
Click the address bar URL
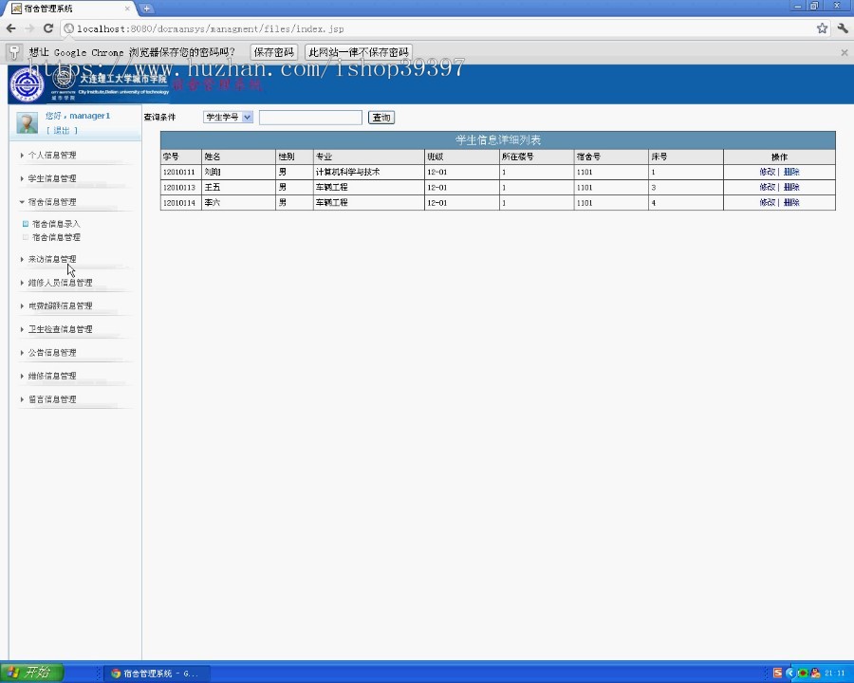(211, 28)
